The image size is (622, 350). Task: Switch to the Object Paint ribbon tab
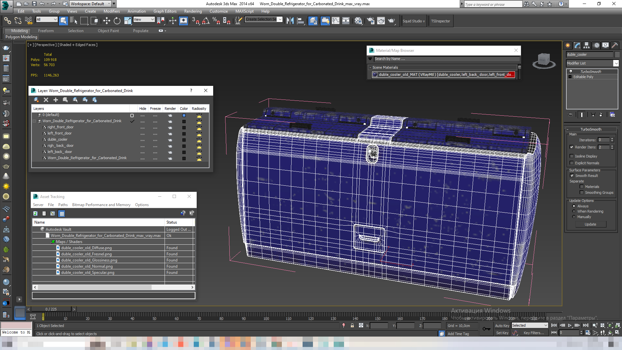click(108, 31)
